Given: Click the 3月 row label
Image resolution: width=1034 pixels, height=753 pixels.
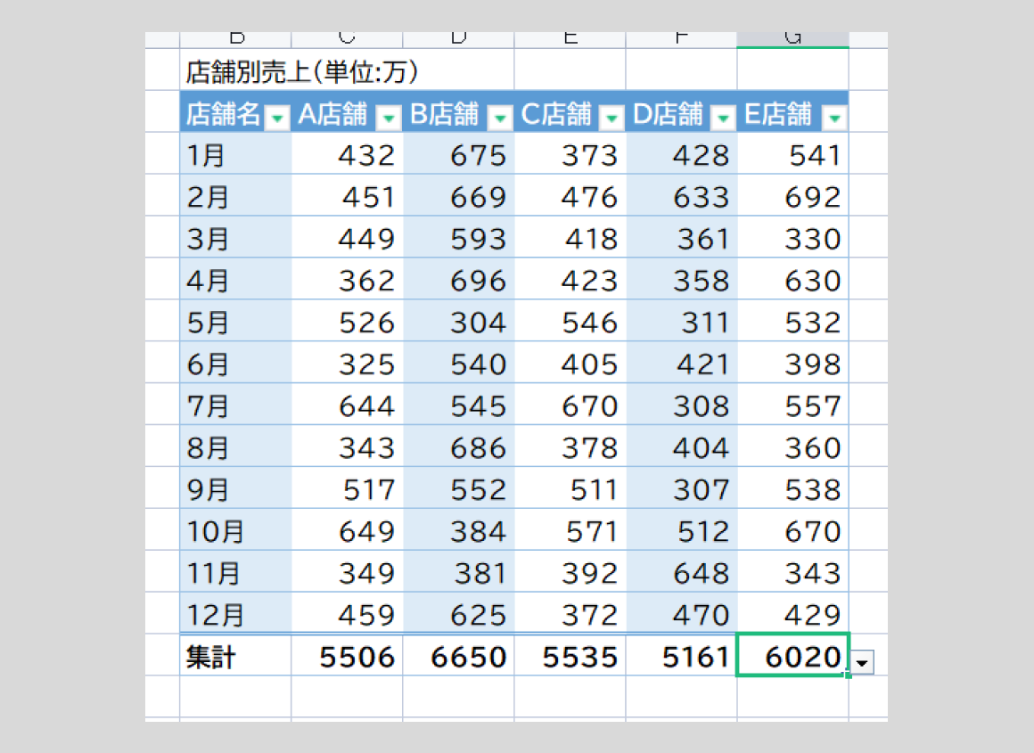Looking at the screenshot, I should click(235, 237).
